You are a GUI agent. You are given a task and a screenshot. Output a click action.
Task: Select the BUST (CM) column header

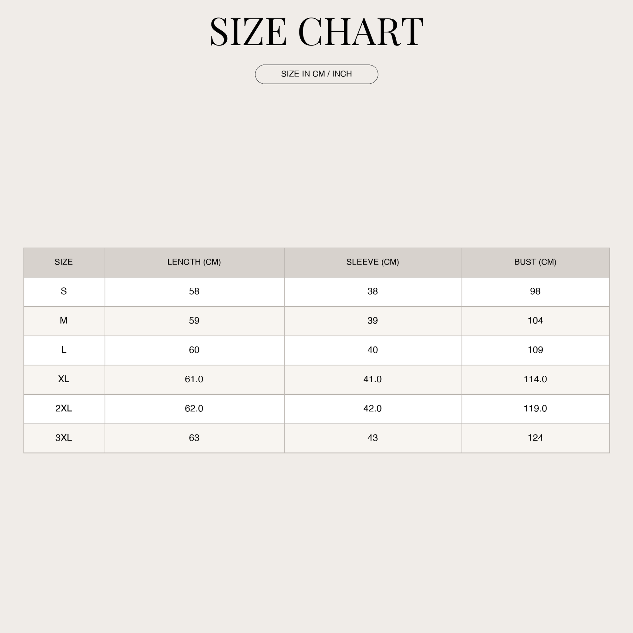tap(536, 262)
